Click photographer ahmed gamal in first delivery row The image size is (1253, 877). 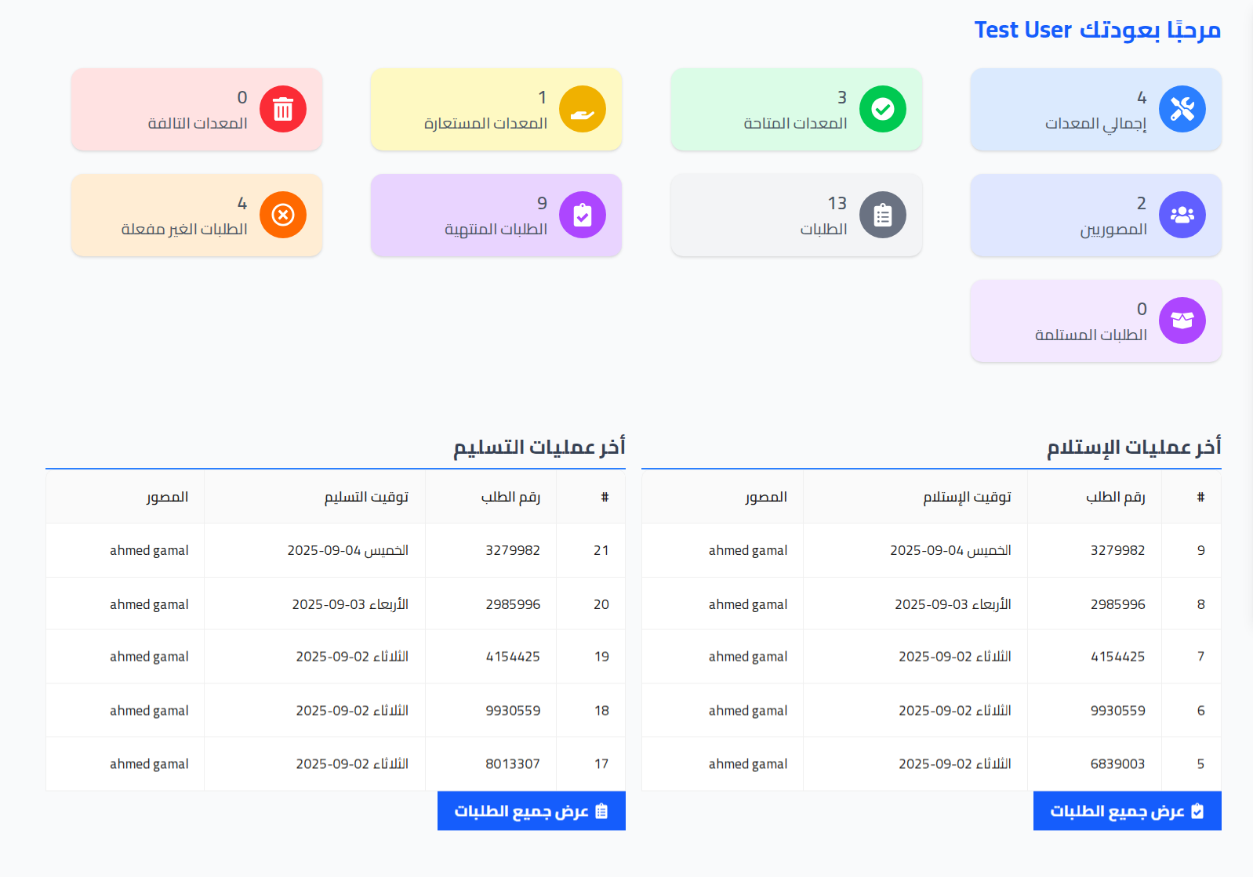point(149,550)
